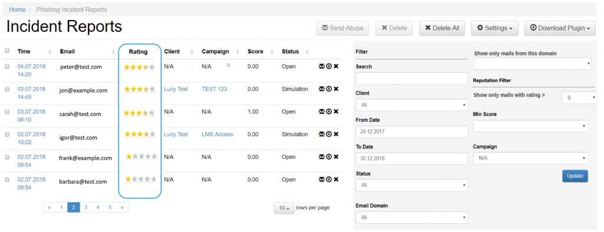
Task: Click download icon in frank@example.com row
Action: [329, 157]
